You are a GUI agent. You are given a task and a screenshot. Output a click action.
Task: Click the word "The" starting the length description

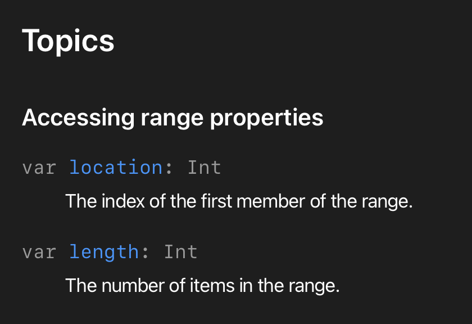[78, 286]
